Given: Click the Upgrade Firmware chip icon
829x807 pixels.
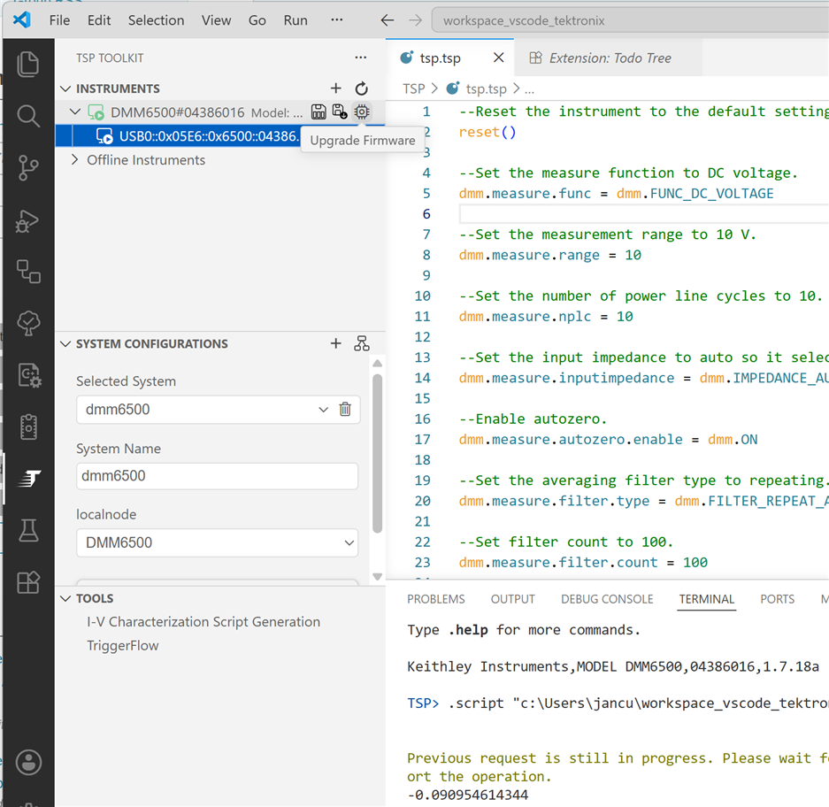Looking at the screenshot, I should tap(362, 111).
